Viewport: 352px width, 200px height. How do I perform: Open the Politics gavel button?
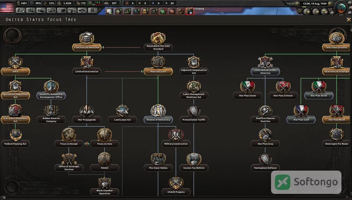point(20,11)
